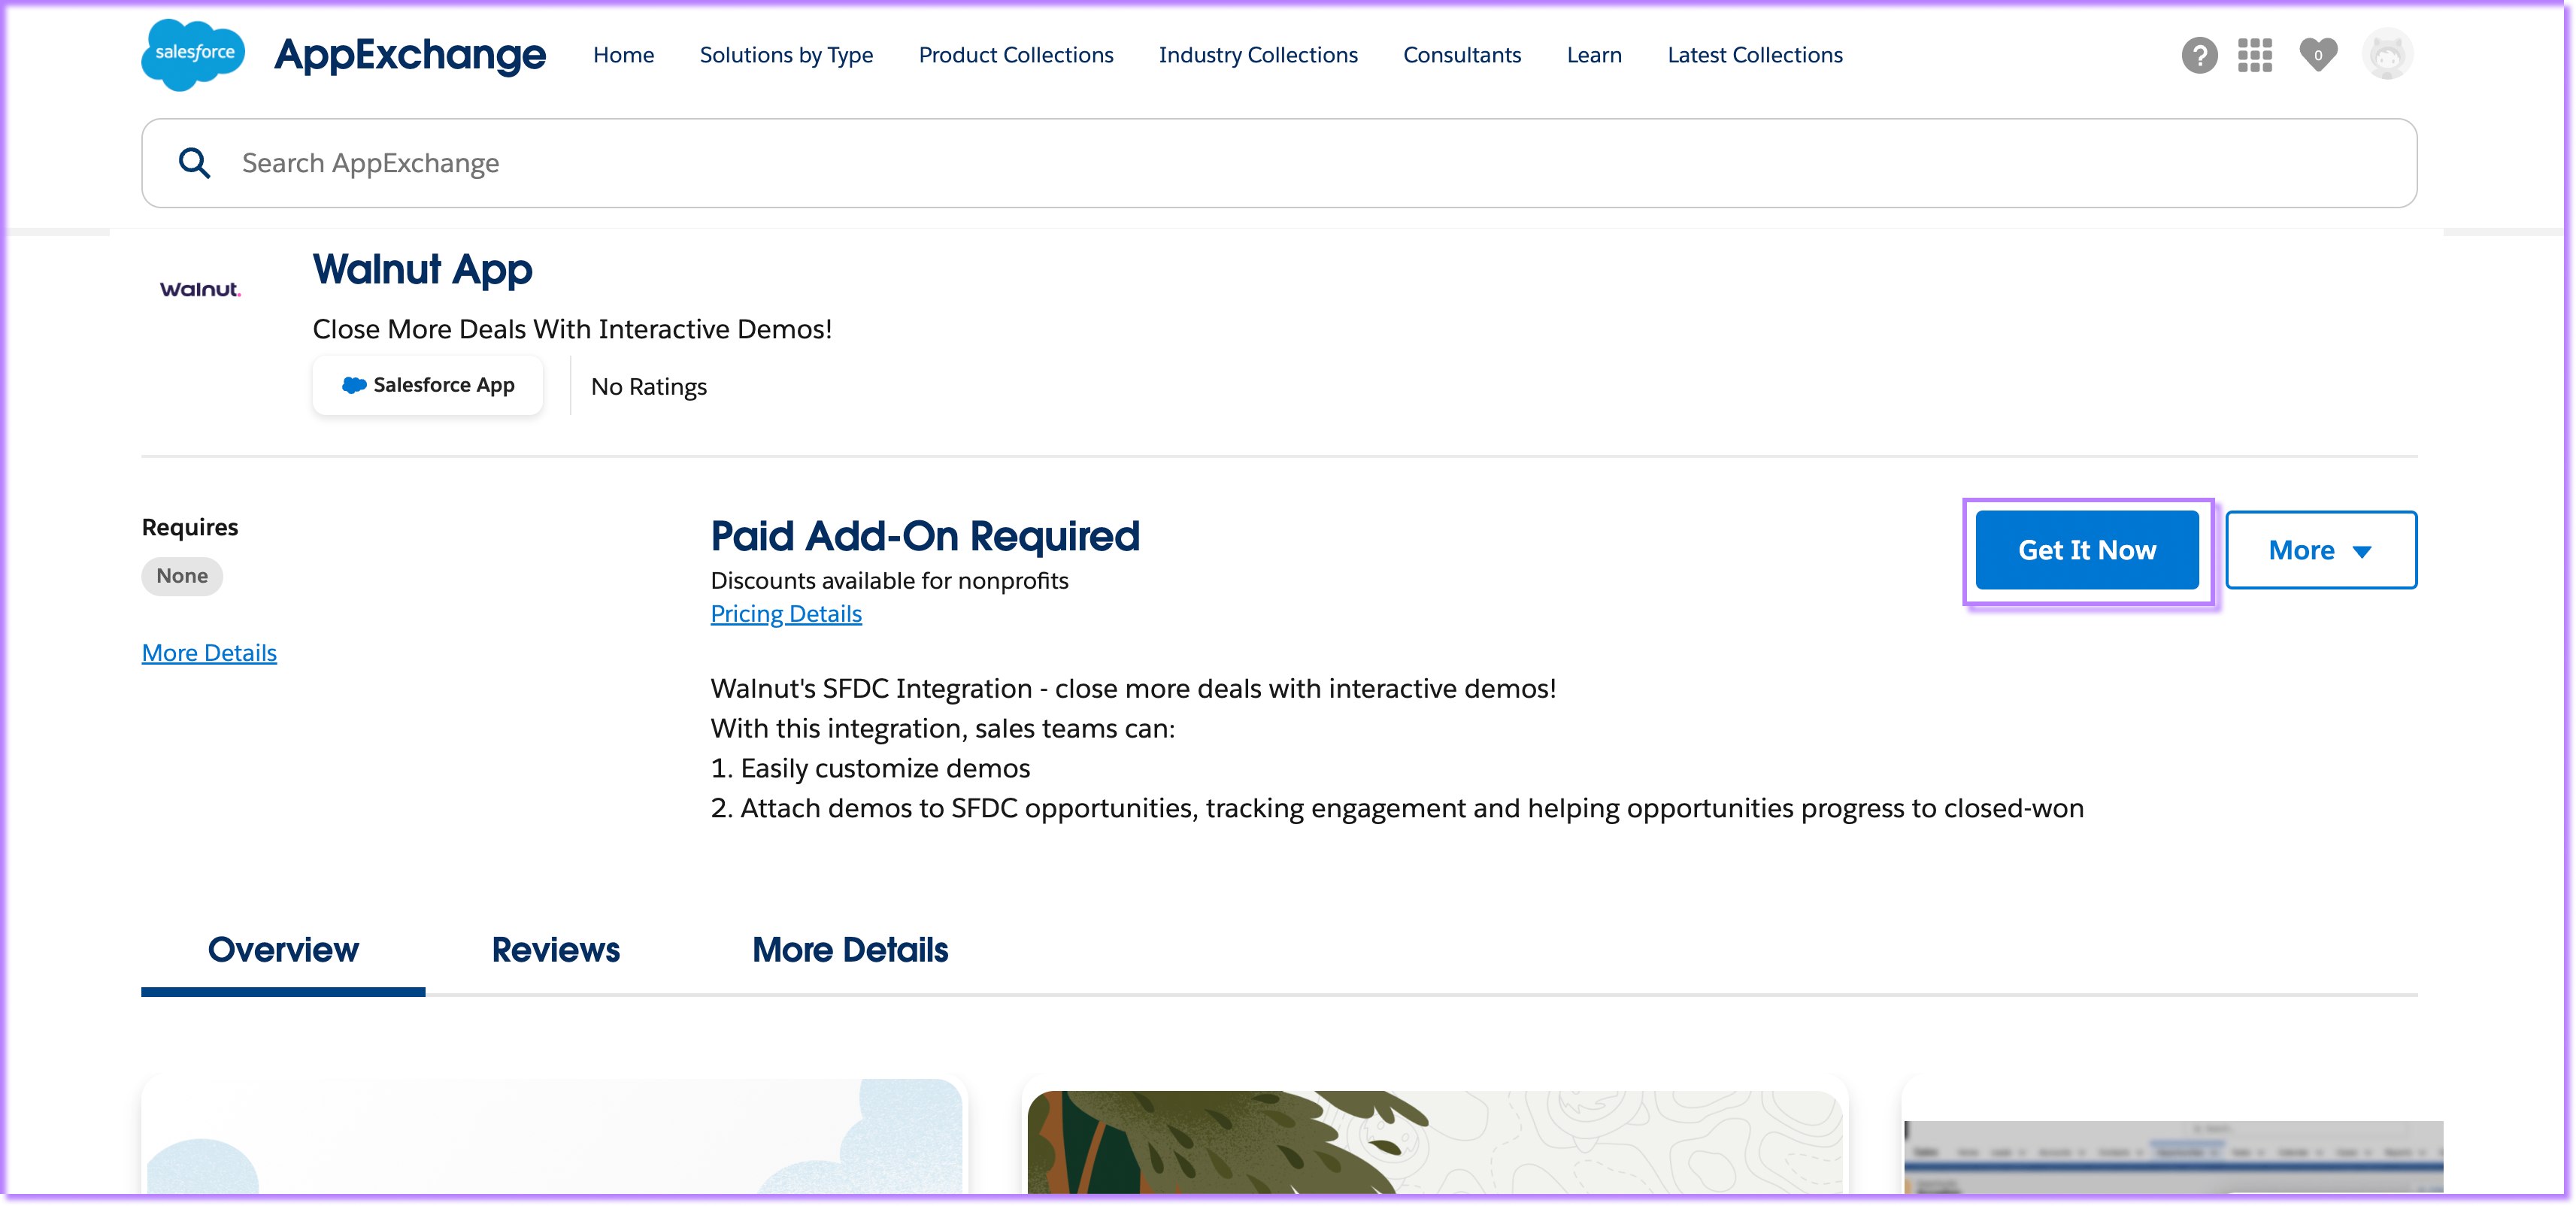2576x1206 pixels.
Task: Click the Requires label
Action: click(x=190, y=527)
